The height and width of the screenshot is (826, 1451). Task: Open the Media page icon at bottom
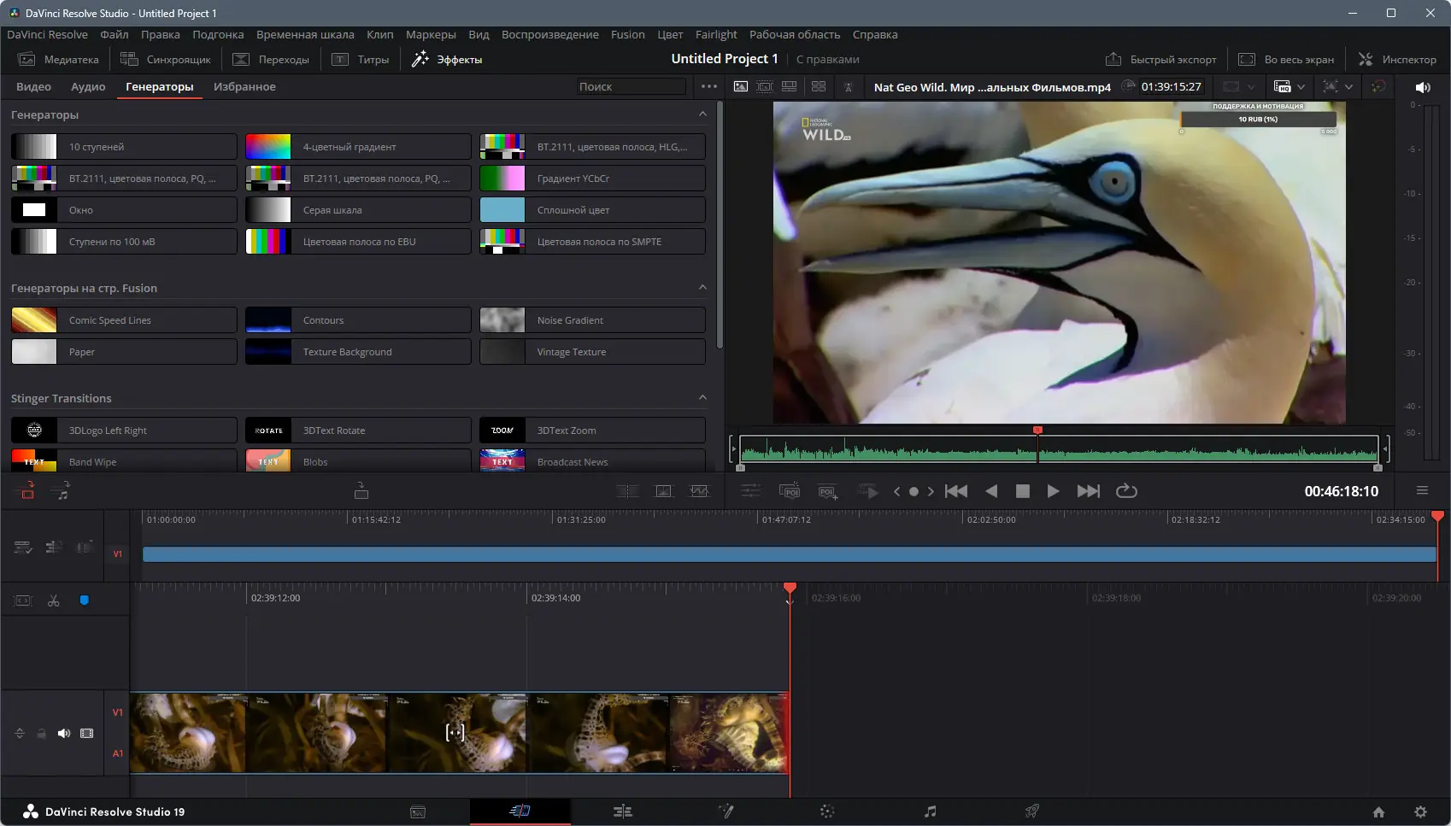pos(418,811)
